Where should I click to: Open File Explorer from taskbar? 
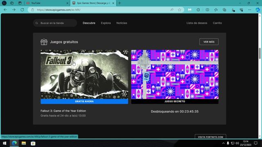pyautogui.click(x=24, y=143)
